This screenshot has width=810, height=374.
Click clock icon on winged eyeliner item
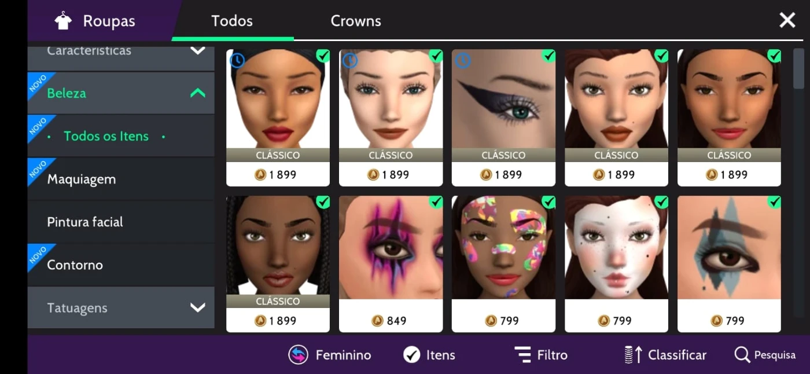(x=462, y=60)
